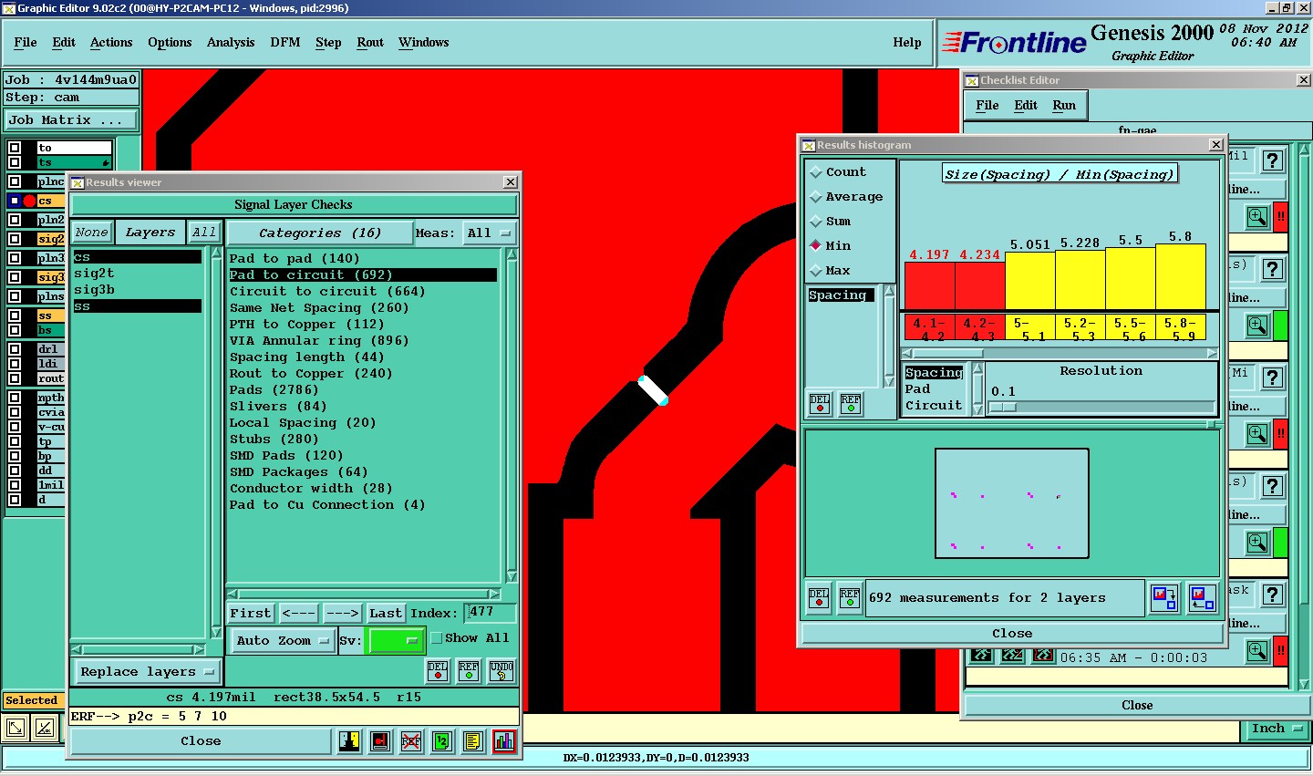This screenshot has width=1313, height=776.
Task: Click the REF icon in Results viewer
Action: [469, 671]
